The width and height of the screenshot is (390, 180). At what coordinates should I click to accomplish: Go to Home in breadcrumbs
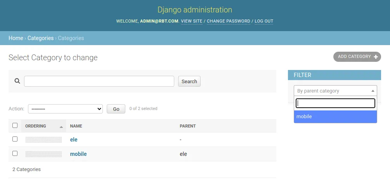click(x=16, y=38)
